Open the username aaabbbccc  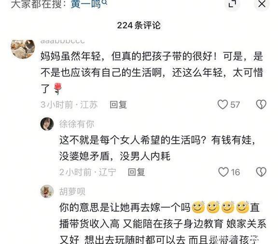point(63,41)
